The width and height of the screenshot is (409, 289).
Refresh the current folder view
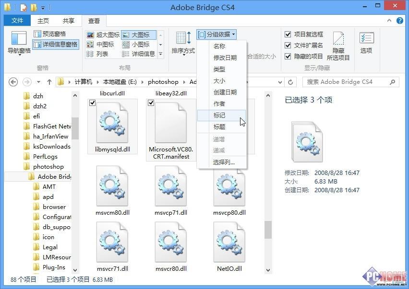[290, 82]
